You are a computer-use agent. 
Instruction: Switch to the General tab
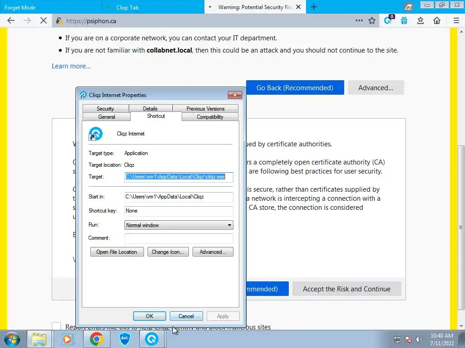(106, 117)
